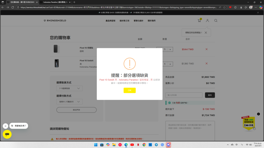This screenshot has width=264, height=148.
Task: Open the site search magnifier icon
Action: [x=216, y=21]
